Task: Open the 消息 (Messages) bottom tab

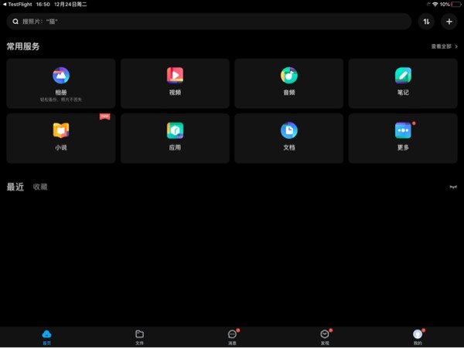Action: (x=232, y=336)
